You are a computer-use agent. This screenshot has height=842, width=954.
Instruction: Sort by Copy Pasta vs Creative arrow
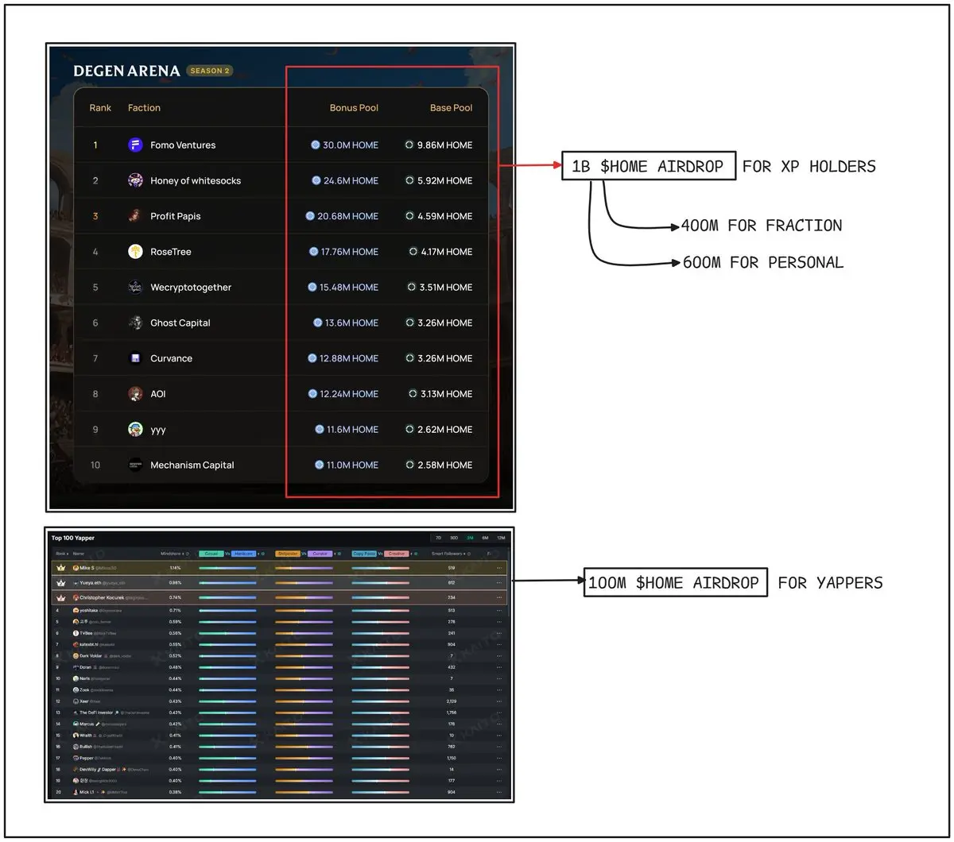click(411, 554)
